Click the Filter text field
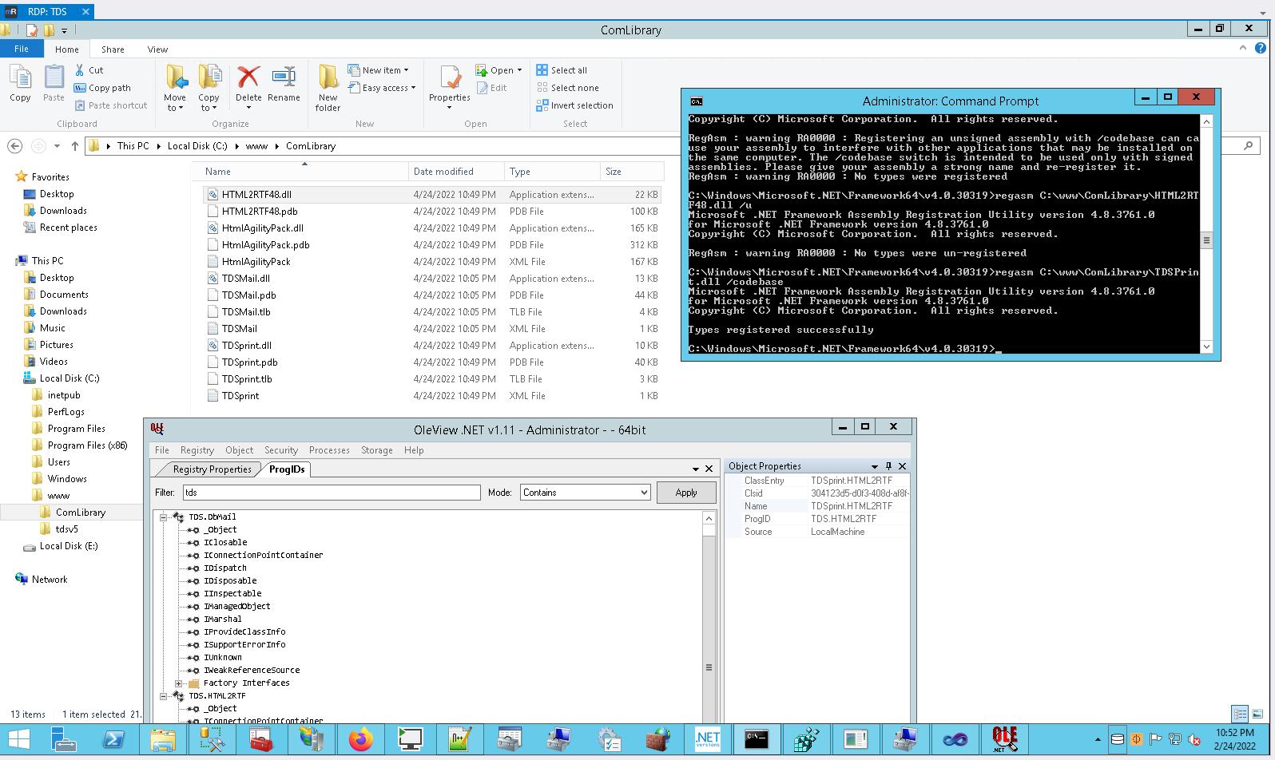The image size is (1275, 760). pos(332,493)
